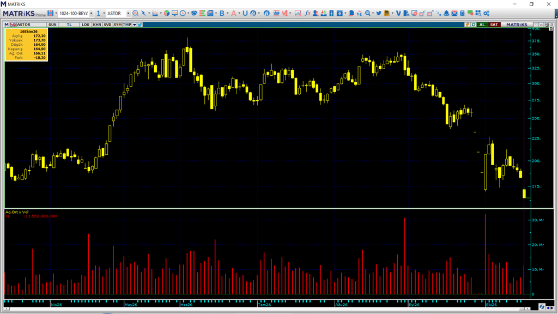Click the save (floppy disk) icon

[51, 13]
